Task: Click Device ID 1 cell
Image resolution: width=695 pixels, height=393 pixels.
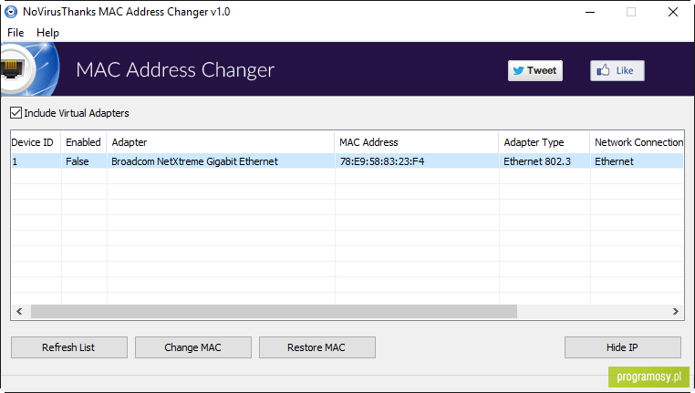Action: pyautogui.click(x=16, y=161)
